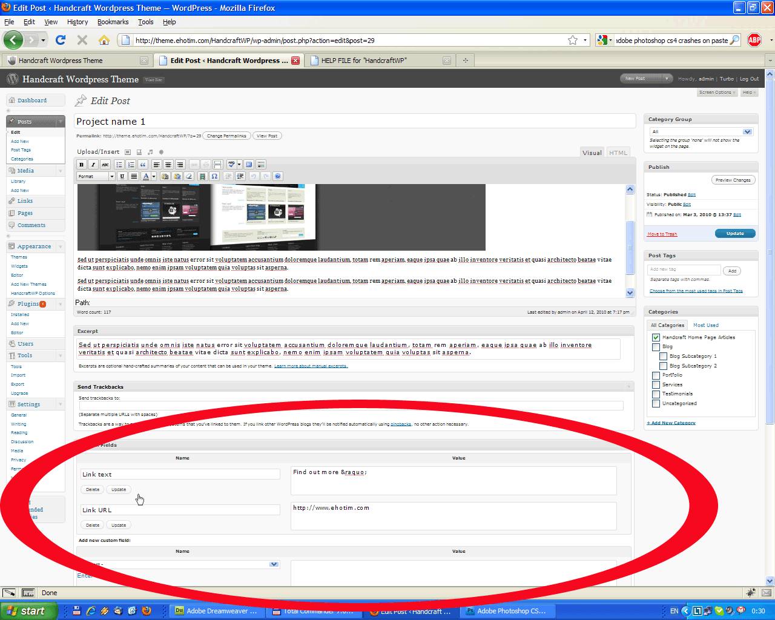Log out of the WordPress admin

click(749, 79)
